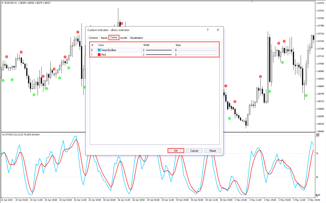Click the 30 level label in oscillator

317,177
